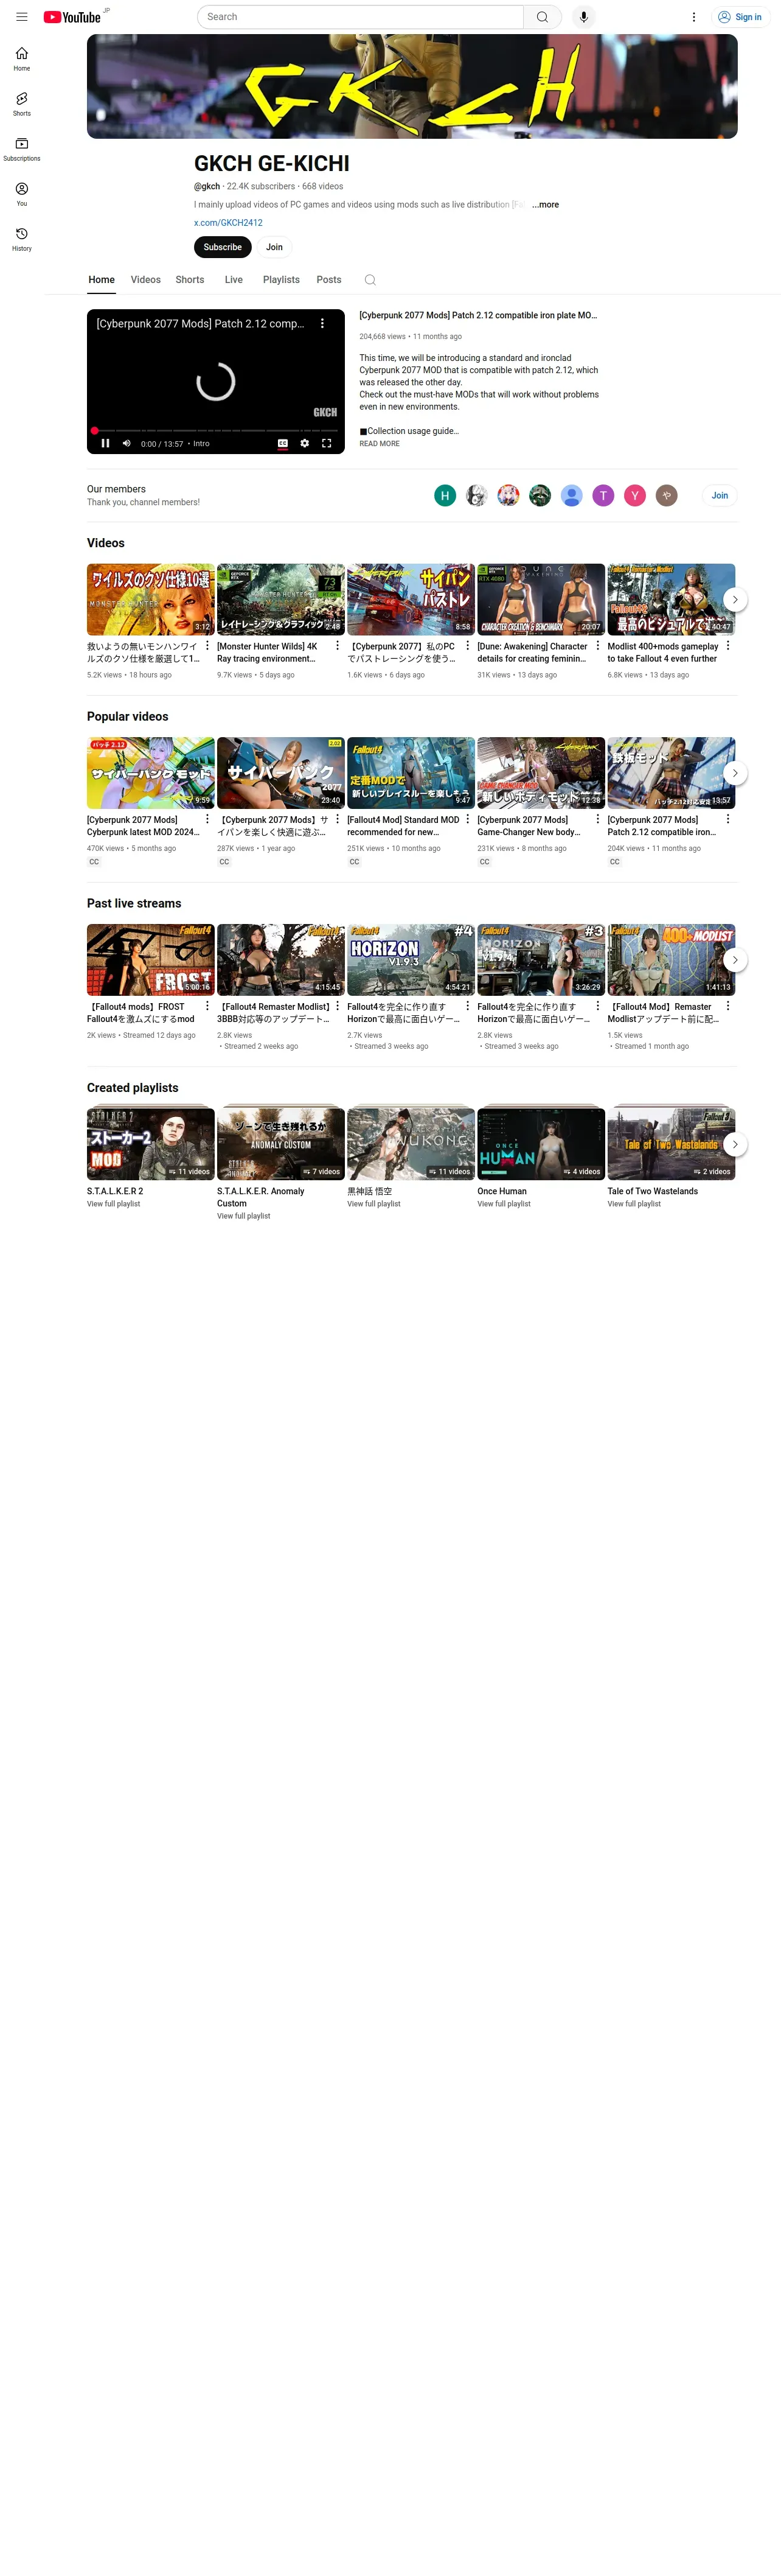Open the You sidebar item
The image size is (781, 2576).
pyautogui.click(x=22, y=194)
